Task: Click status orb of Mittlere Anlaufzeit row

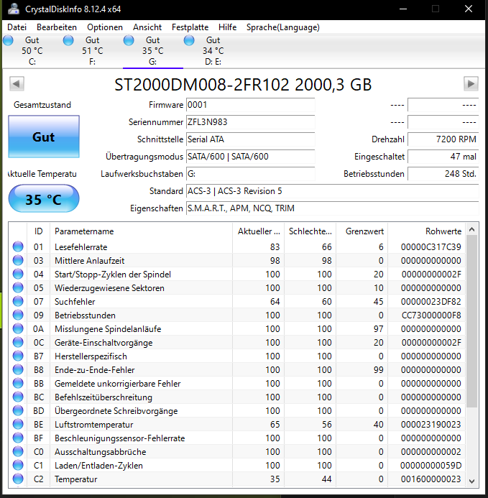Action: pos(18,260)
